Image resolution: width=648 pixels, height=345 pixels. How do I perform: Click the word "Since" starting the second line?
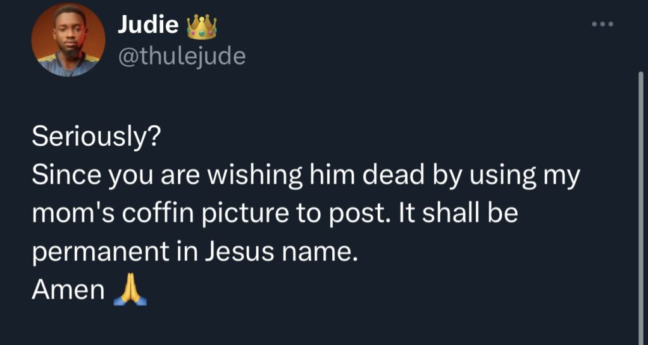click(63, 177)
